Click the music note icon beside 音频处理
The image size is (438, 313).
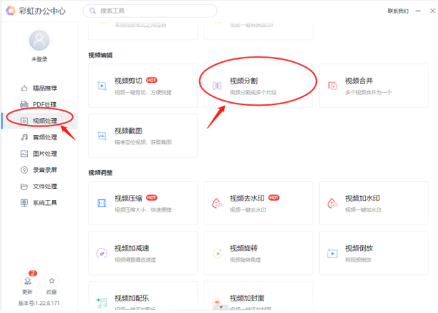pos(24,137)
